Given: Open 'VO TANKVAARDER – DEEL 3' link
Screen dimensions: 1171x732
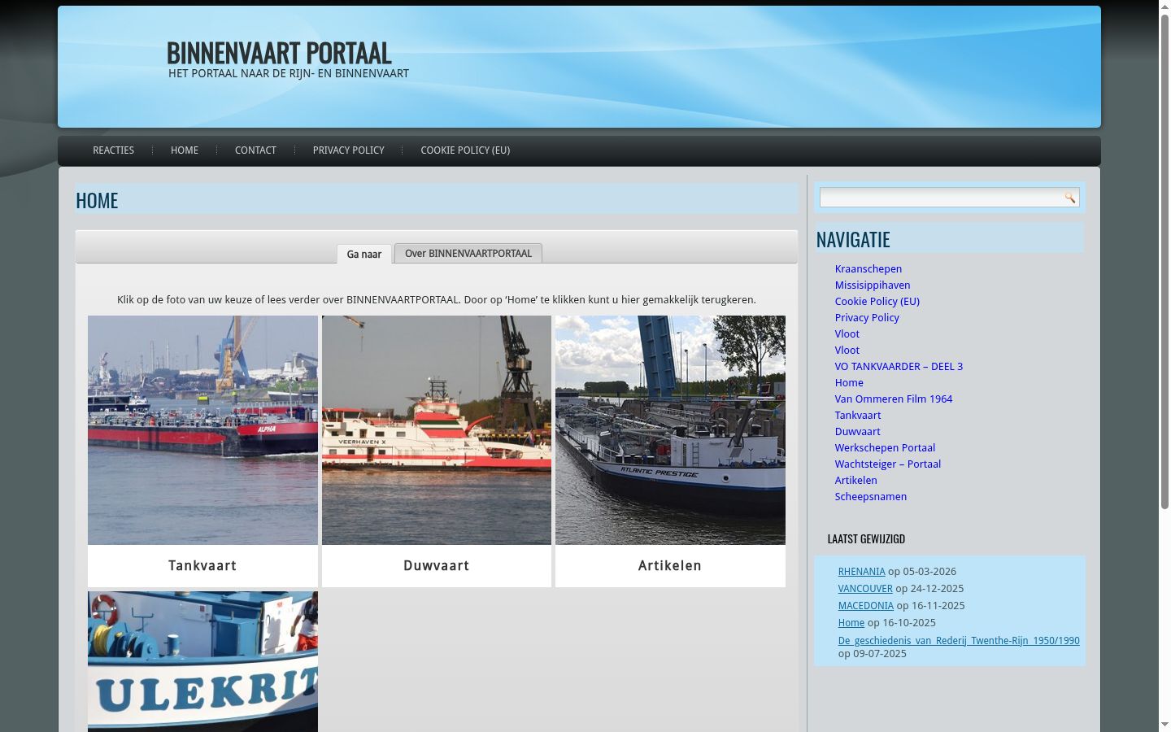Looking at the screenshot, I should [899, 366].
